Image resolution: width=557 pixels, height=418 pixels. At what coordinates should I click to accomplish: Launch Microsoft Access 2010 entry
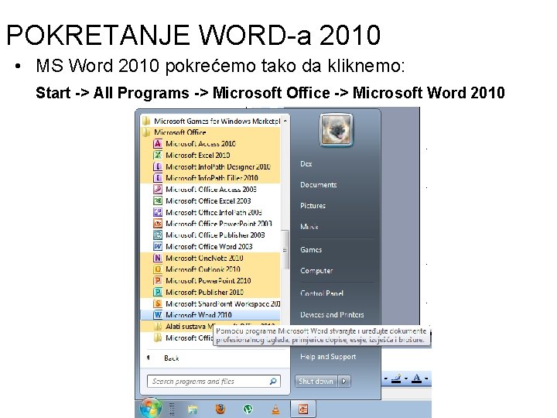point(210,144)
